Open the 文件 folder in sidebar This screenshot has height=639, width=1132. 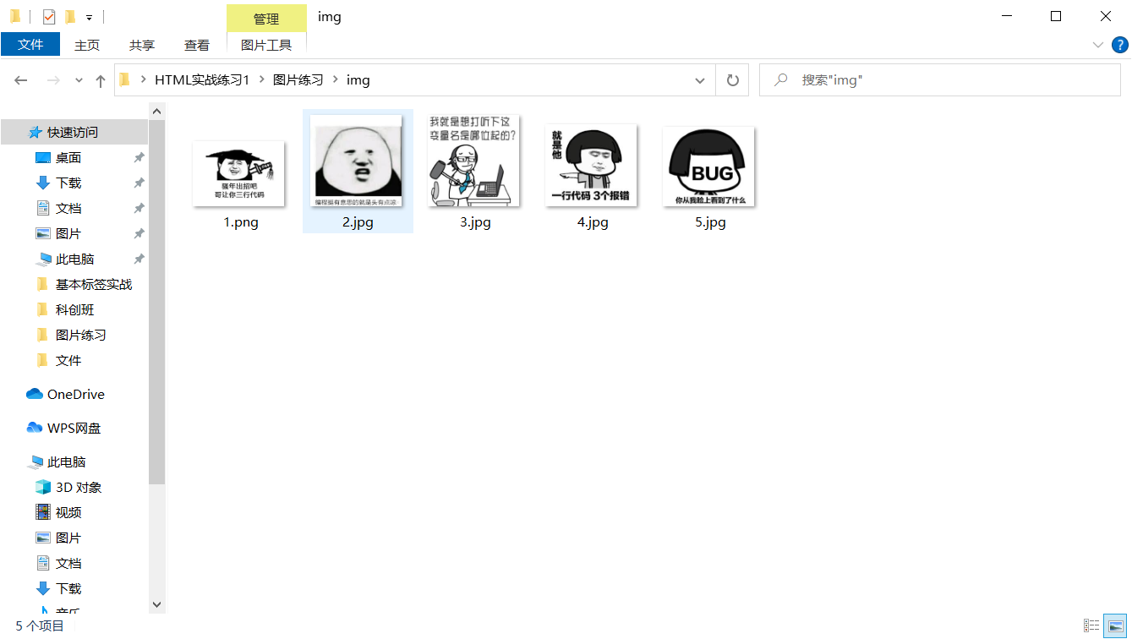pos(68,360)
